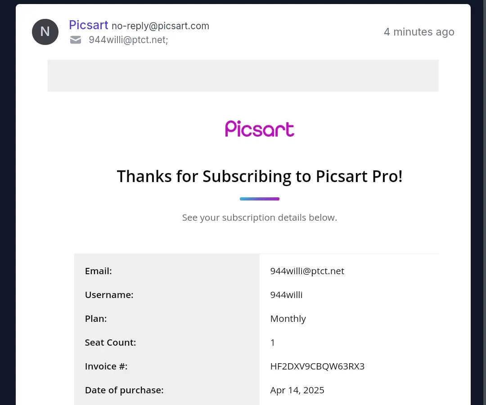Click the username value 944willi
Screen dimensions: 486x405
coord(286,295)
